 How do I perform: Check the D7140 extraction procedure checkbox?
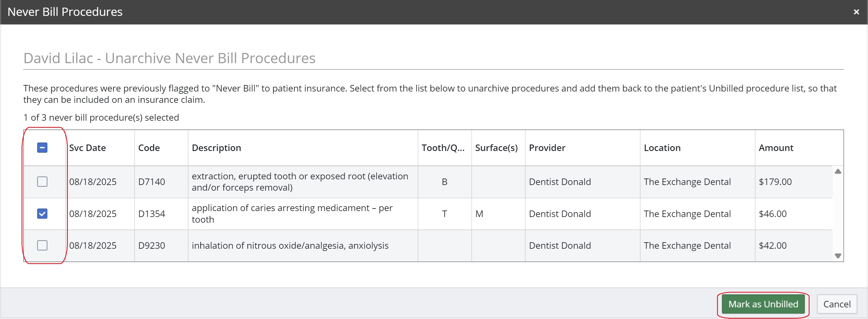pos(42,182)
